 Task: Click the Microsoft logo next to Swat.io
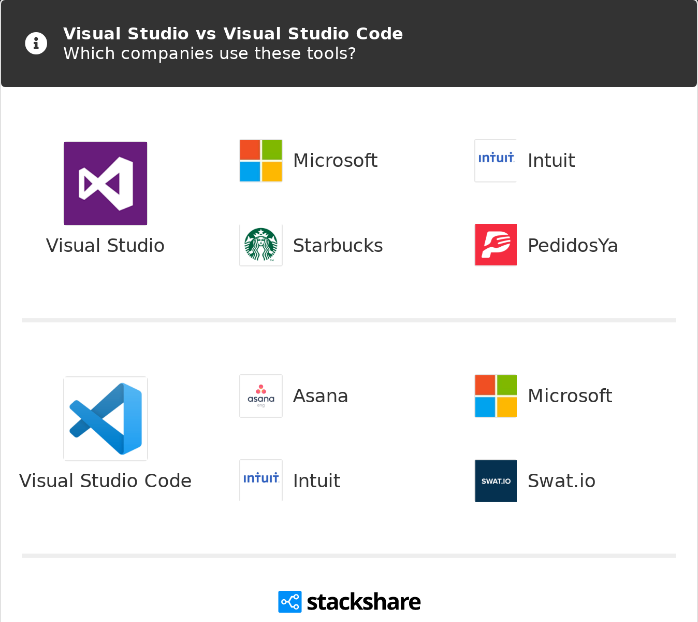point(496,395)
